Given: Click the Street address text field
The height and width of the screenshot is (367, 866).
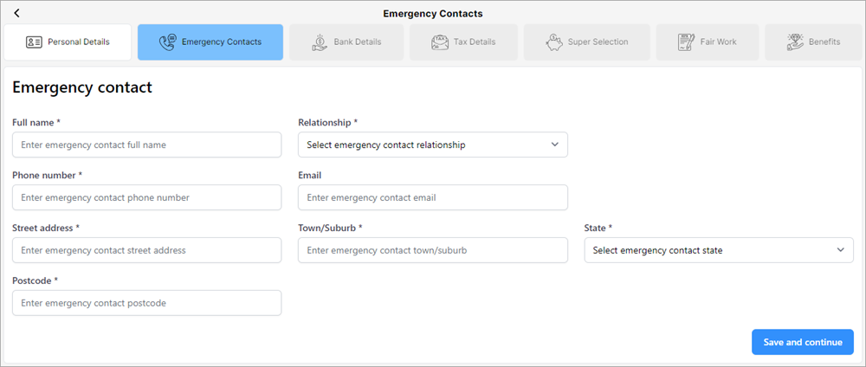Looking at the screenshot, I should tap(146, 250).
